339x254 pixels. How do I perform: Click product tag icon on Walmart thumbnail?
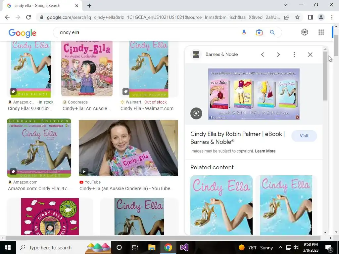[125, 92]
